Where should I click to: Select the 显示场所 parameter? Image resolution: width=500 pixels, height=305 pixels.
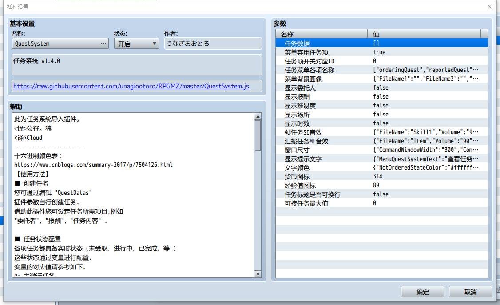[382, 114]
